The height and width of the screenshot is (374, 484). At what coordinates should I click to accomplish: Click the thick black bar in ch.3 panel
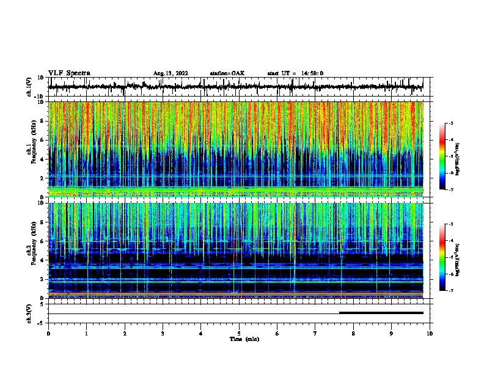381,313
